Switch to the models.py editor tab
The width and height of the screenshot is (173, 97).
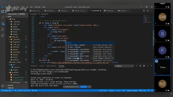[50, 11]
